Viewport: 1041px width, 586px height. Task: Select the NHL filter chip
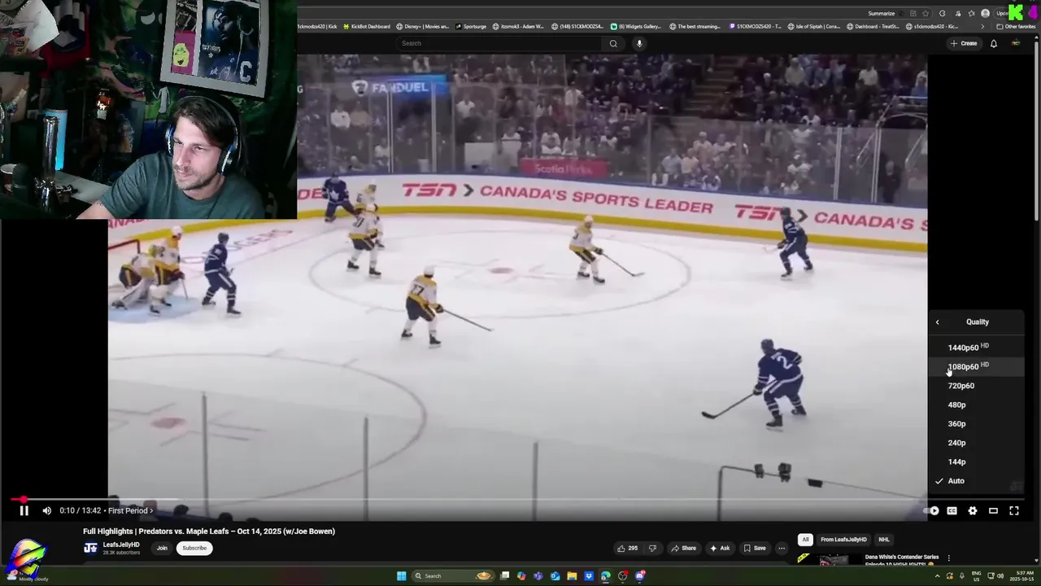884,540
